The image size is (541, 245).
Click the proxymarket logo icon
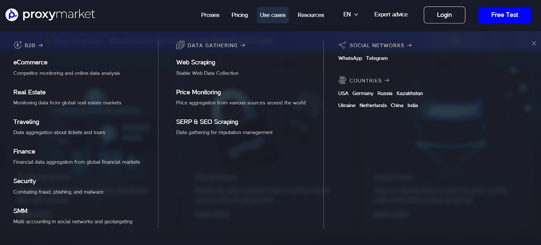click(x=12, y=15)
